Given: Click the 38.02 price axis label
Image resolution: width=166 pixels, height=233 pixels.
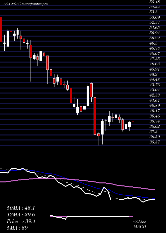Looking at the screenshot, I should 154,126.
